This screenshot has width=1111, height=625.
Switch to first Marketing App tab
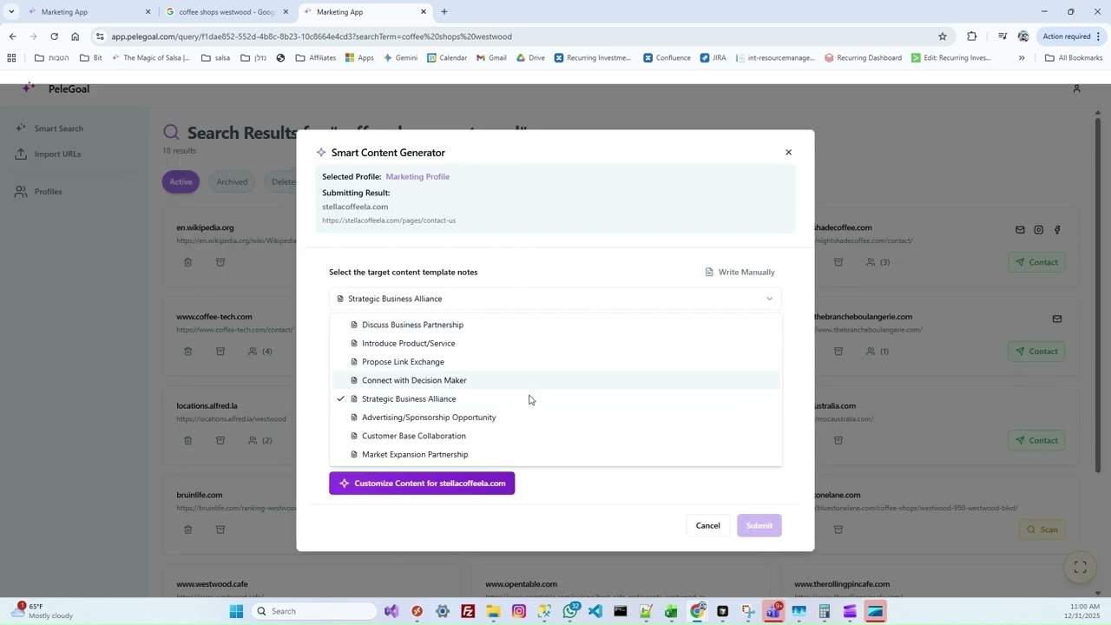(89, 12)
